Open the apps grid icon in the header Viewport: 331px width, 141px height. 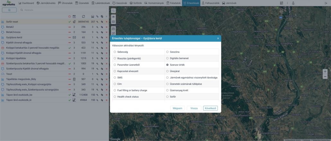coord(282,3)
